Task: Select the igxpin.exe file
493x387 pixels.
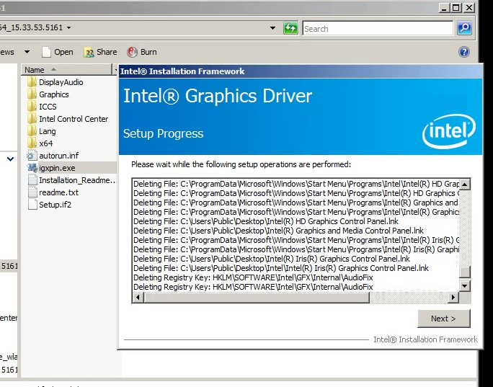Action: pos(56,168)
